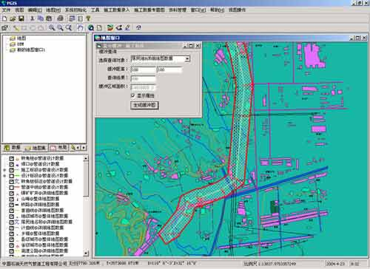Click the first 缓冲距离 input field
370x269 pixels.
point(143,69)
